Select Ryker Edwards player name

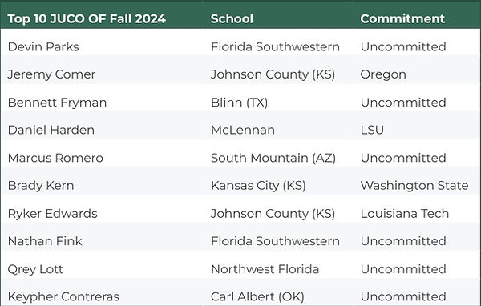pyautogui.click(x=52, y=214)
